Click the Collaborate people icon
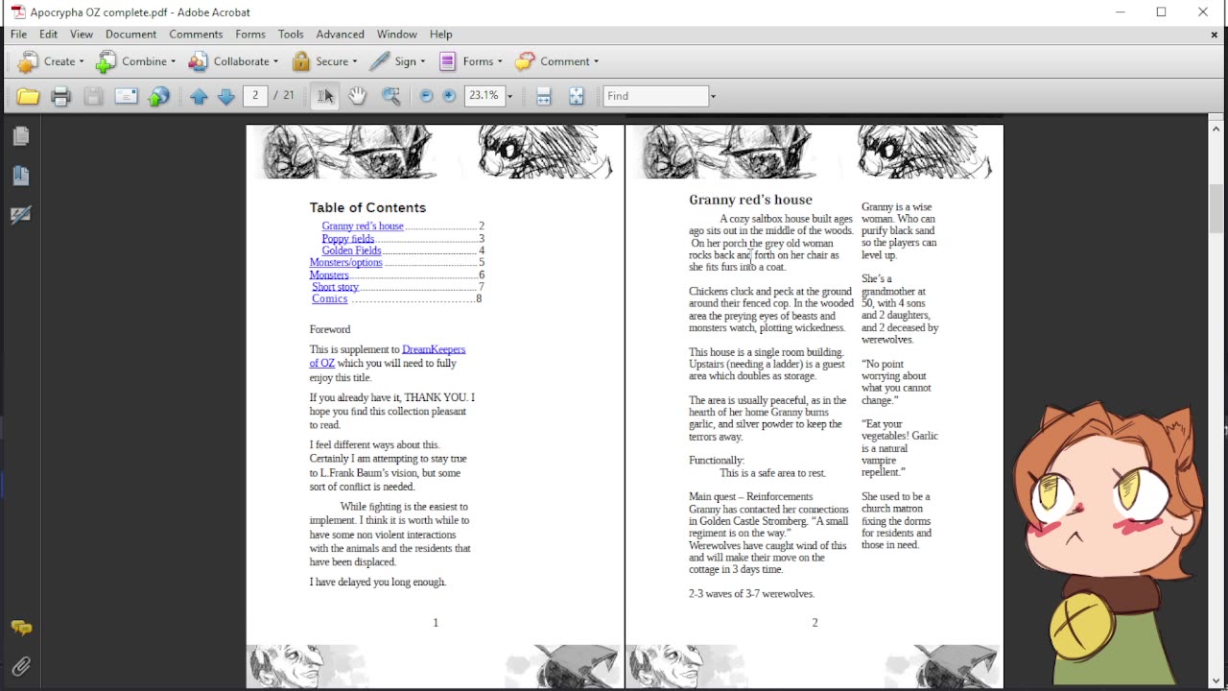 [198, 61]
